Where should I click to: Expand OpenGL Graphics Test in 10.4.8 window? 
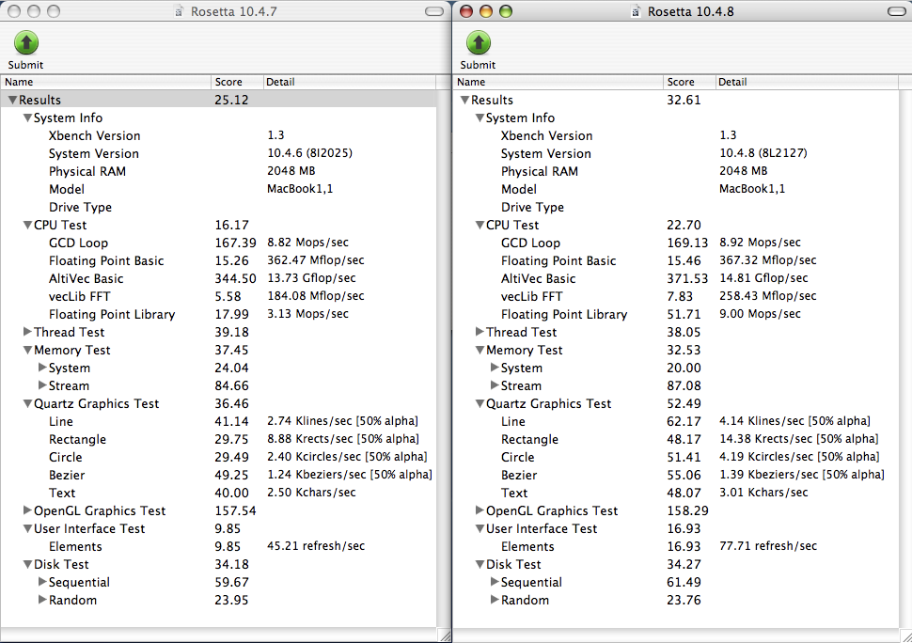pos(480,510)
